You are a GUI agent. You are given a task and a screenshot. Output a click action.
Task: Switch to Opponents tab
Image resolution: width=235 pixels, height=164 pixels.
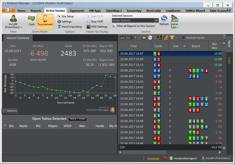[77, 11]
